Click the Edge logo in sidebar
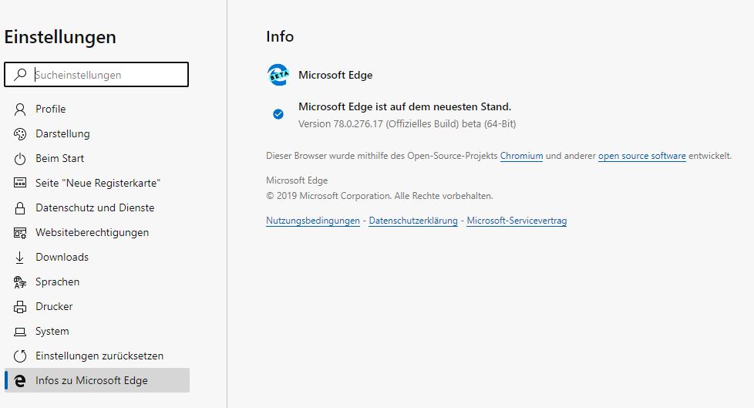Viewport: 754px width, 408px height. click(x=20, y=380)
